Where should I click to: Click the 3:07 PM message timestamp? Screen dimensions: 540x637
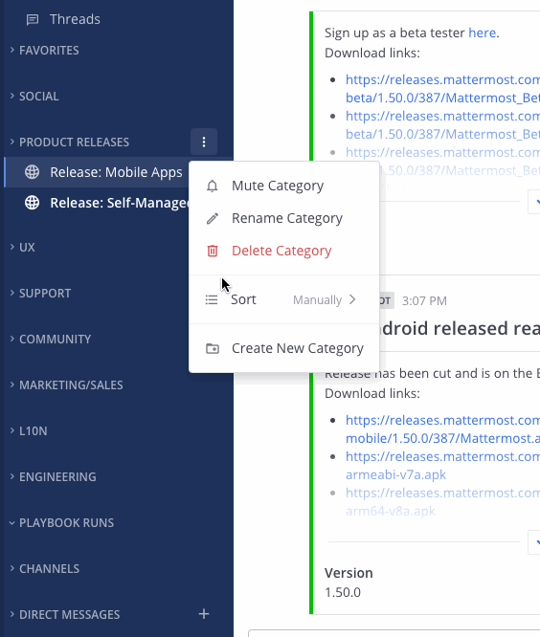coord(424,300)
